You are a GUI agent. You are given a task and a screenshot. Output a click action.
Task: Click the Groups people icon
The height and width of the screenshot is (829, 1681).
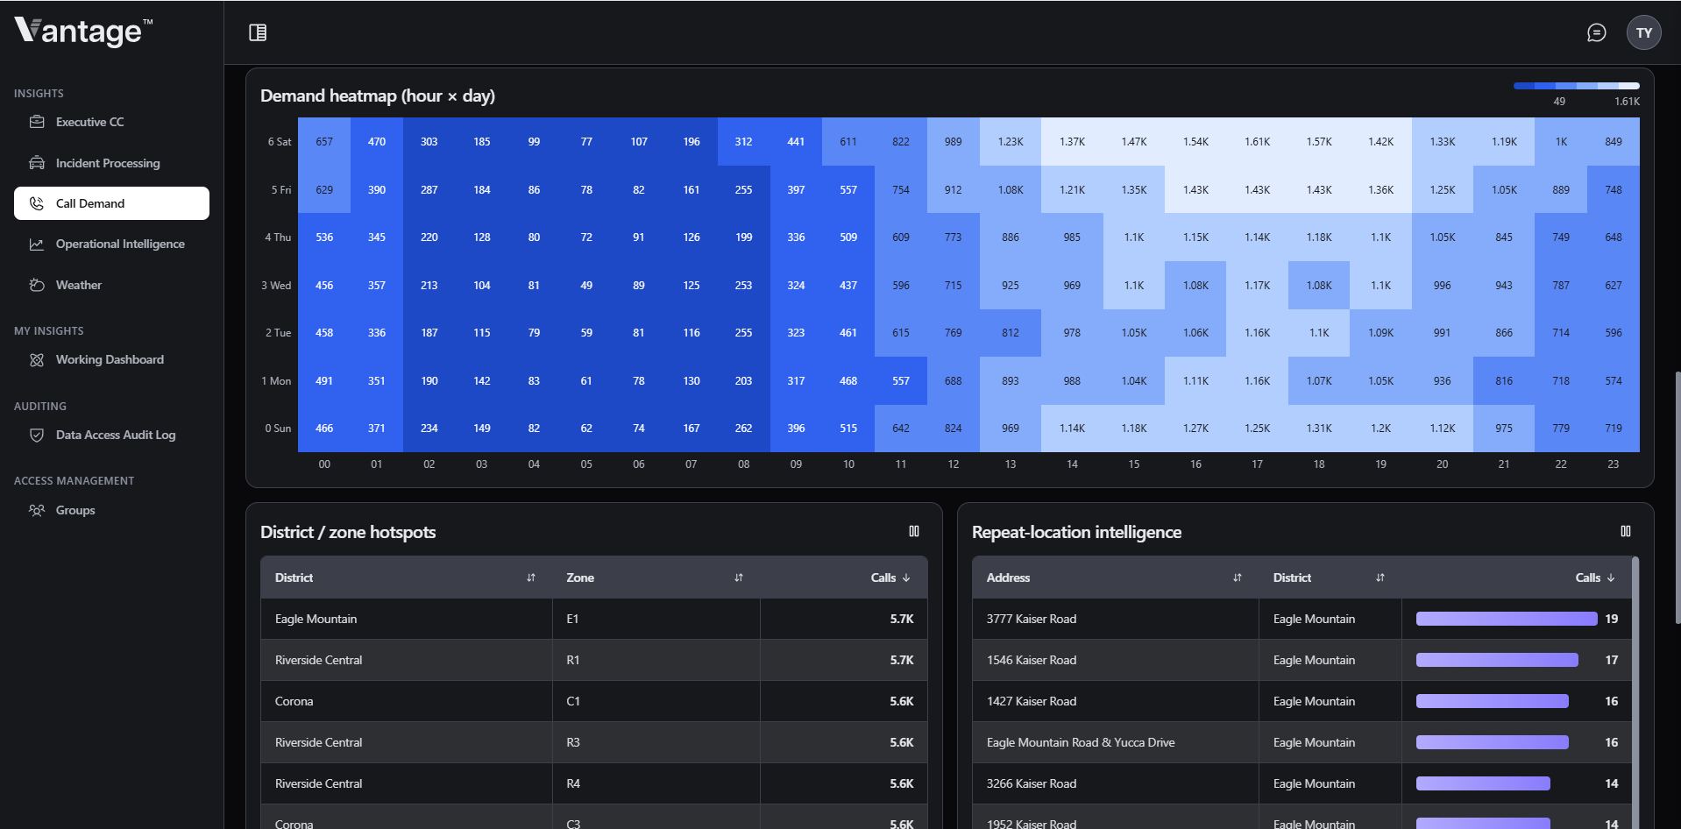tap(37, 510)
